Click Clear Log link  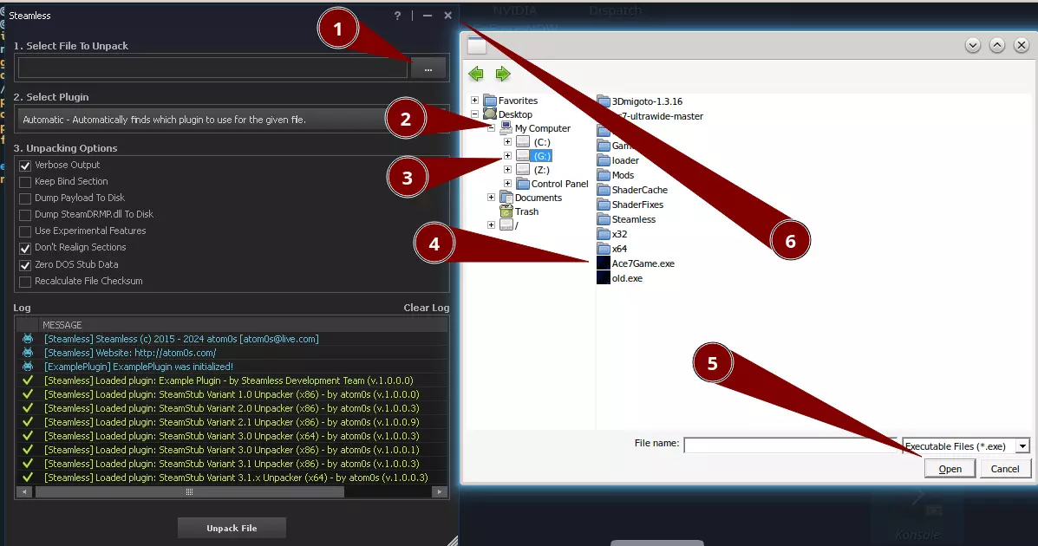click(427, 308)
